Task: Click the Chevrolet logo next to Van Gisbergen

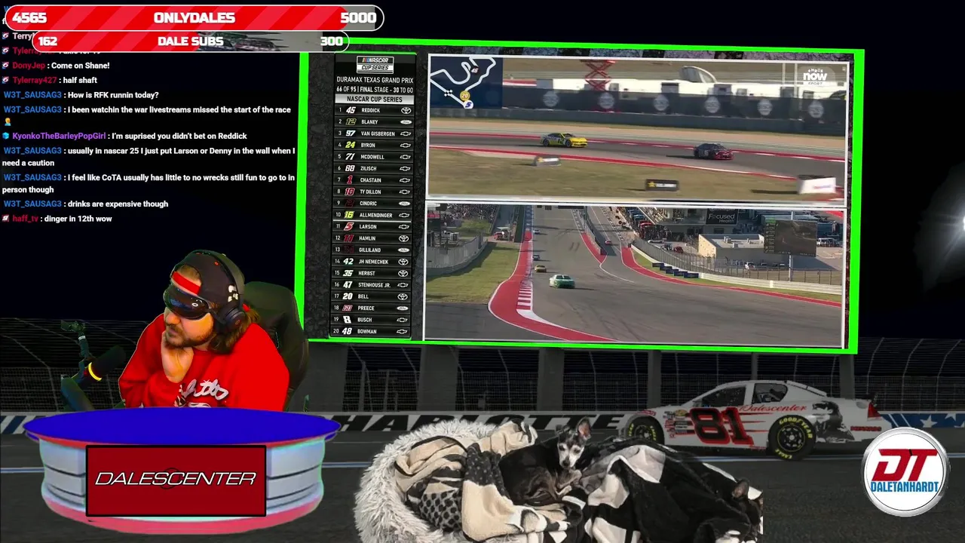Action: click(405, 133)
